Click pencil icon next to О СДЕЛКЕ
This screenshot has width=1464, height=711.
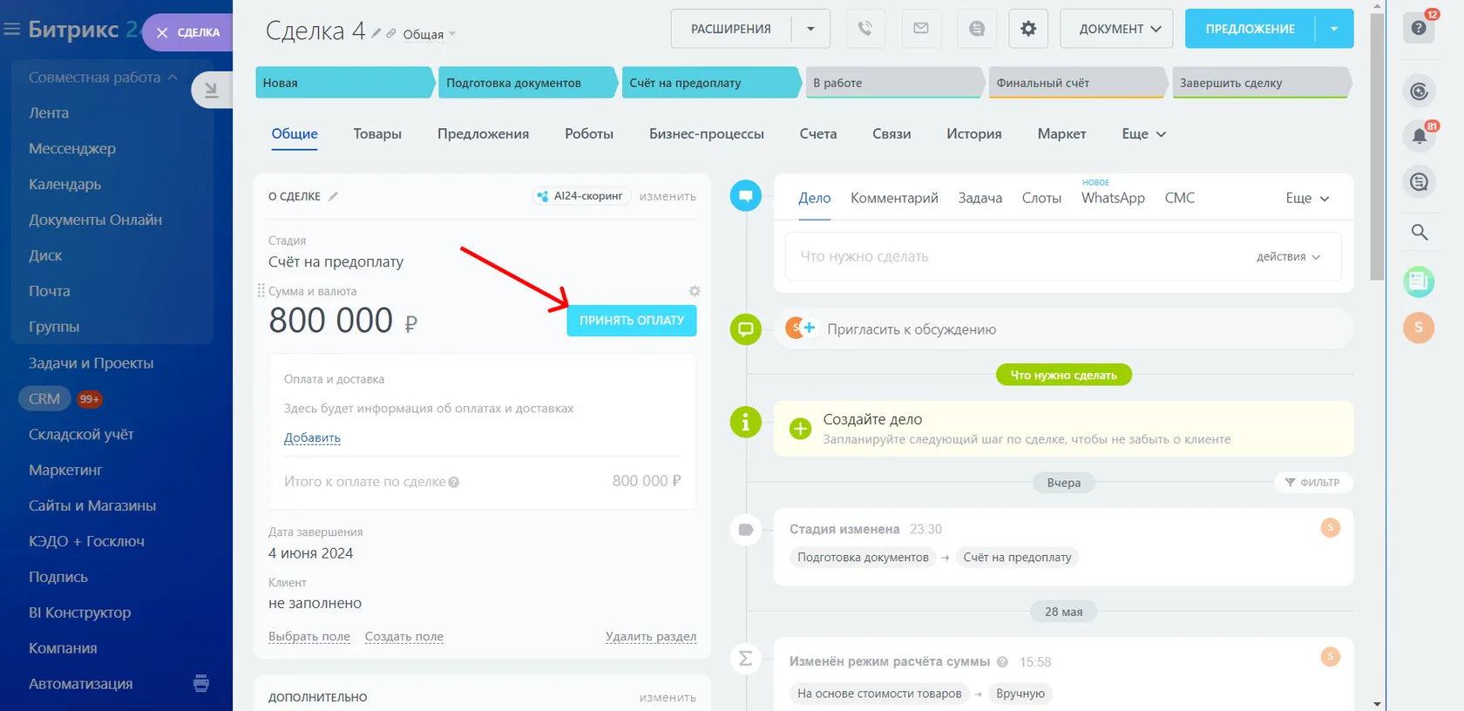[333, 196]
